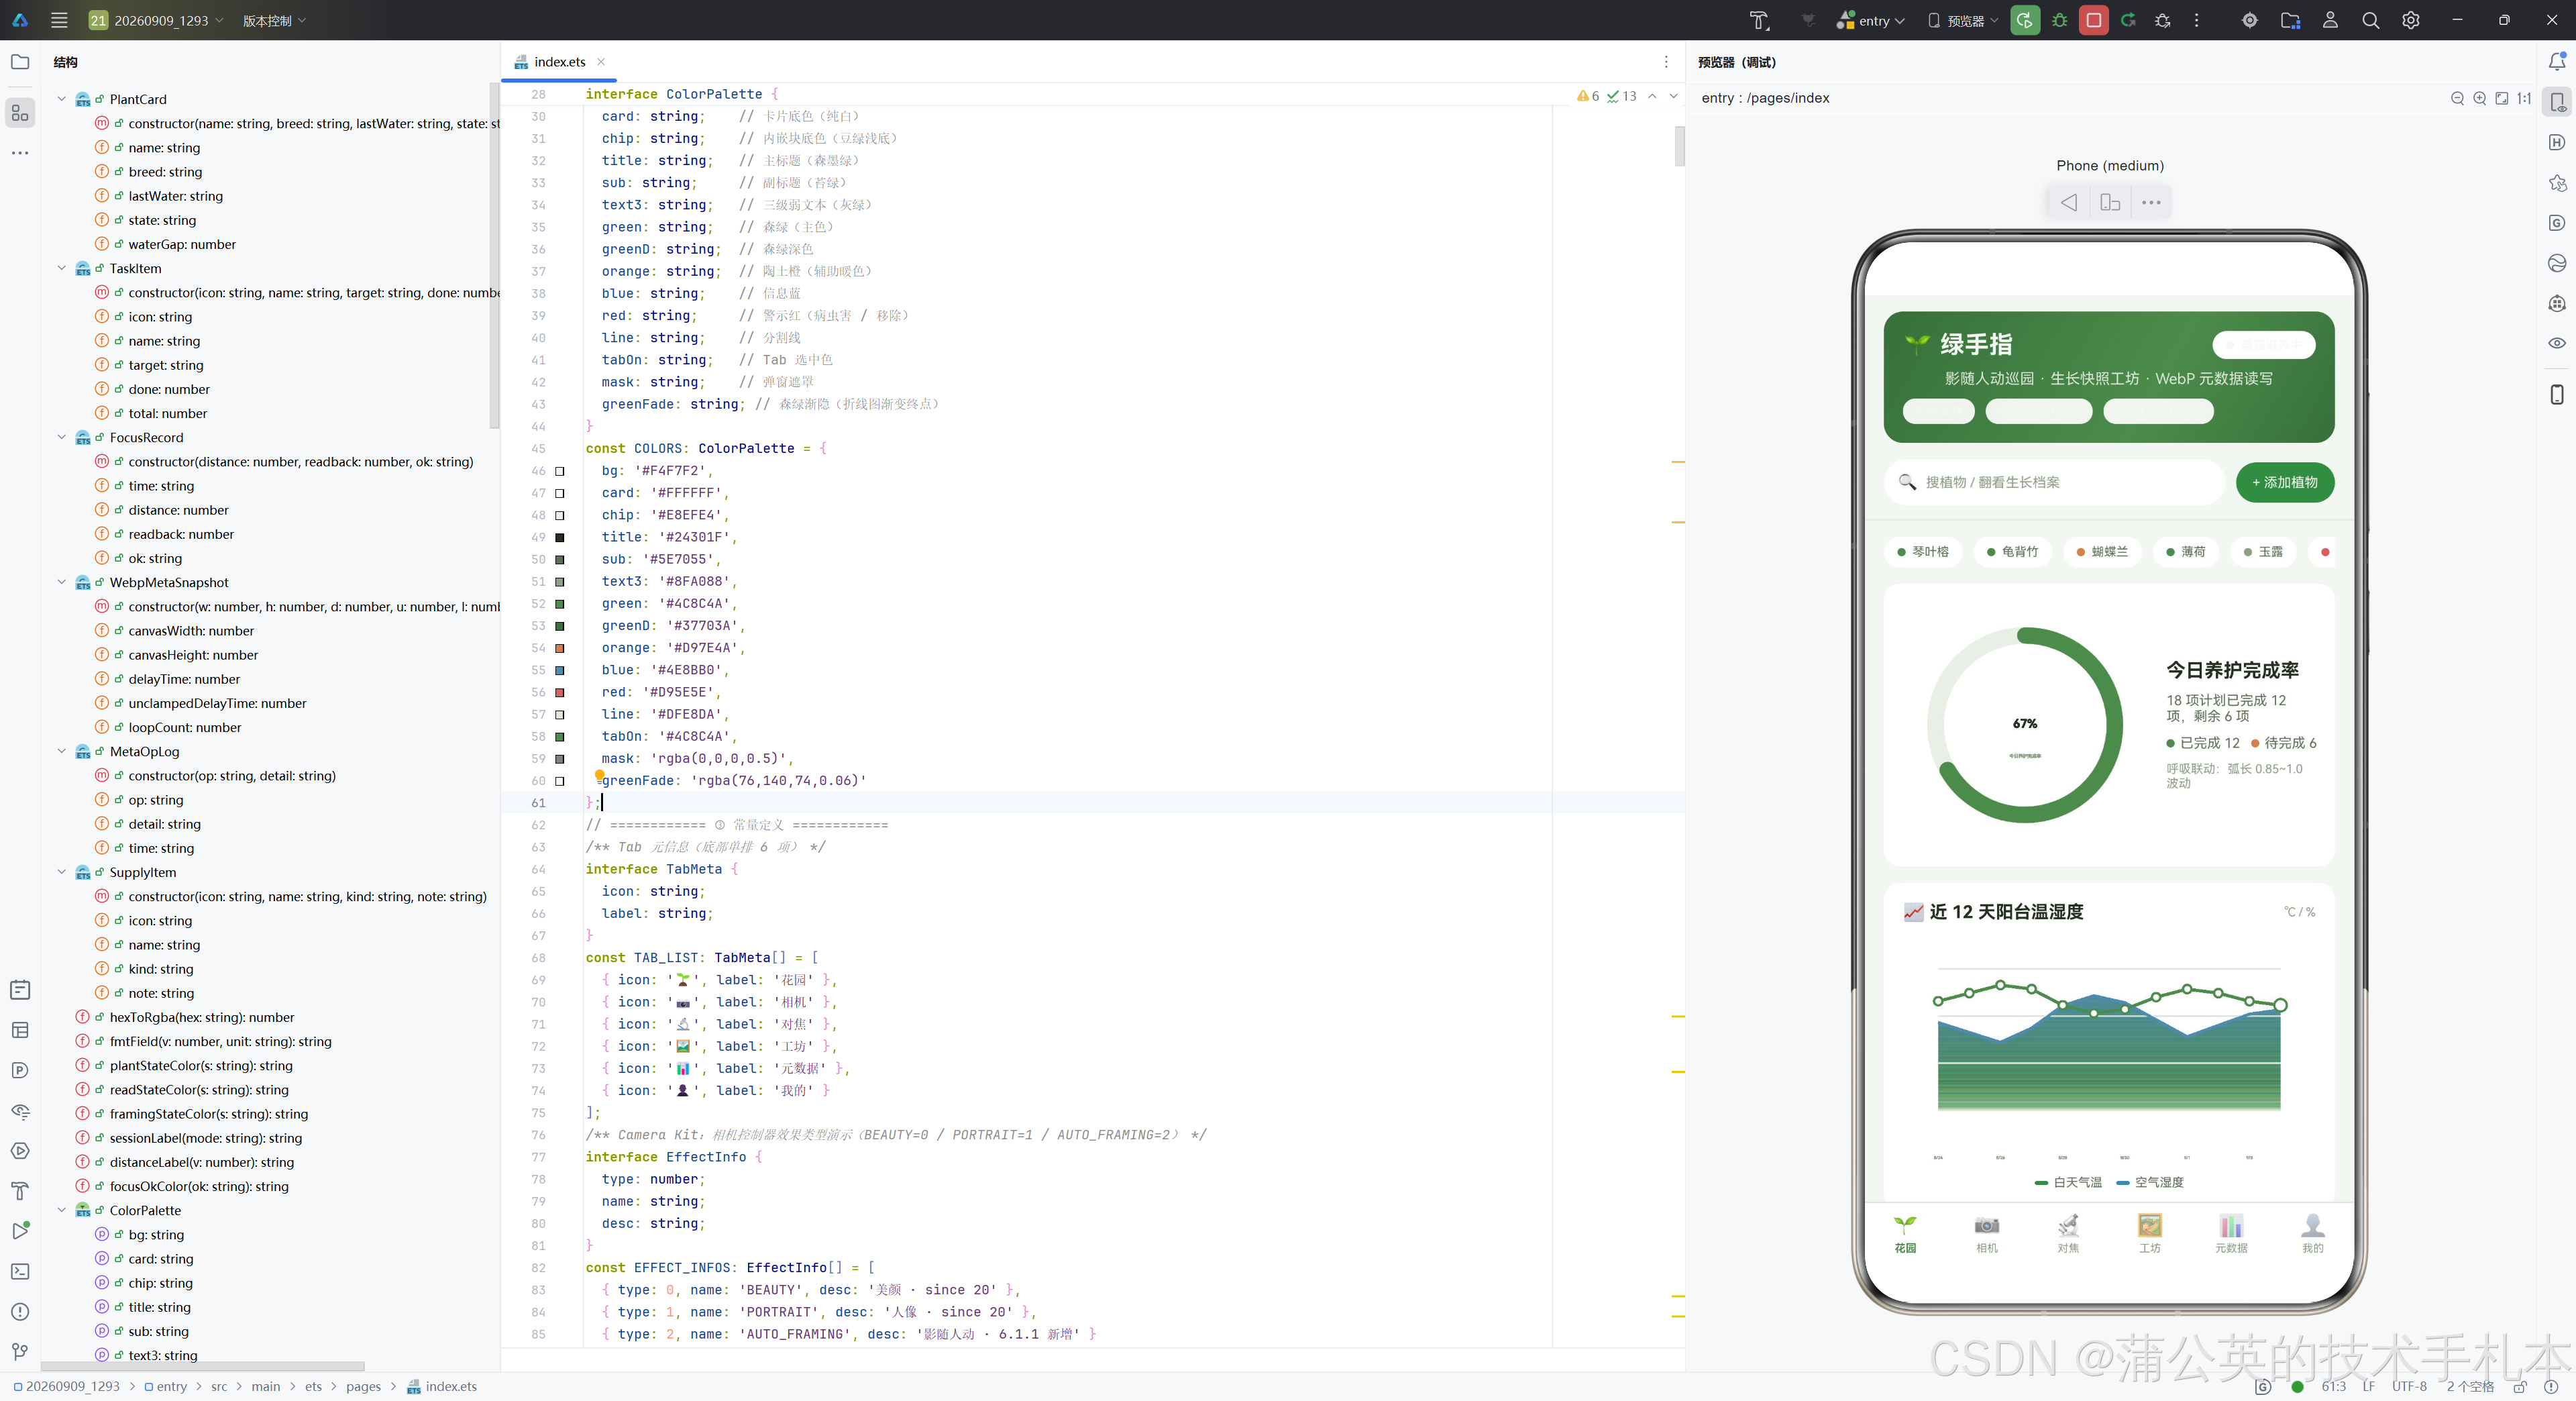The height and width of the screenshot is (1401, 2576).
Task: Select the 琴叶榕 chip
Action: click(x=1922, y=552)
